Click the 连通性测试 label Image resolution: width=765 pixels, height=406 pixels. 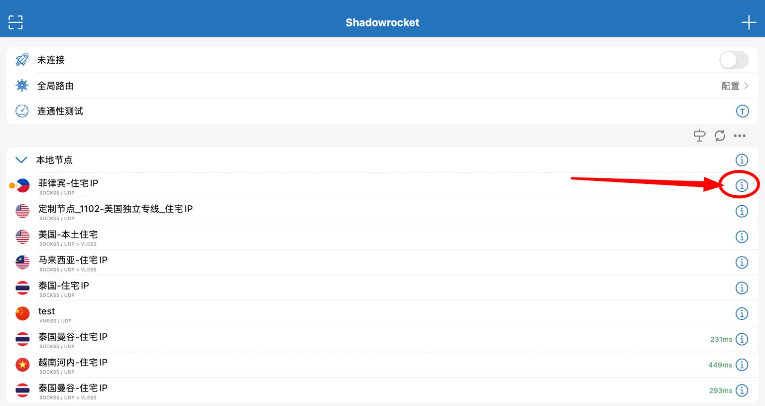[60, 111]
